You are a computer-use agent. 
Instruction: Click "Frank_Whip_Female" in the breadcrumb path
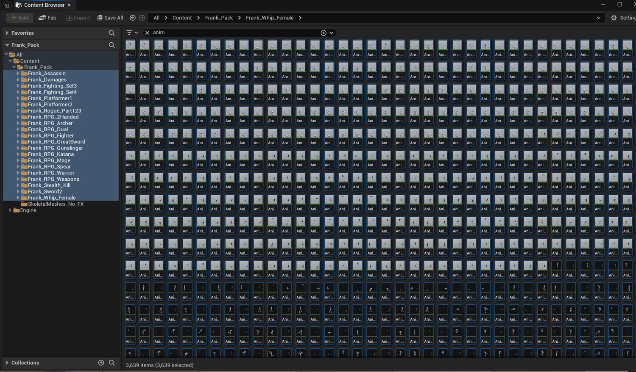point(270,18)
